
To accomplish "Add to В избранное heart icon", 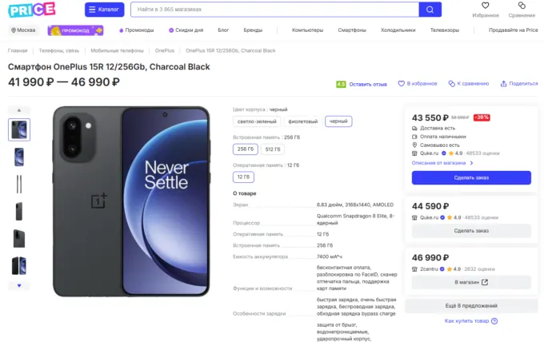I will [x=401, y=84].
